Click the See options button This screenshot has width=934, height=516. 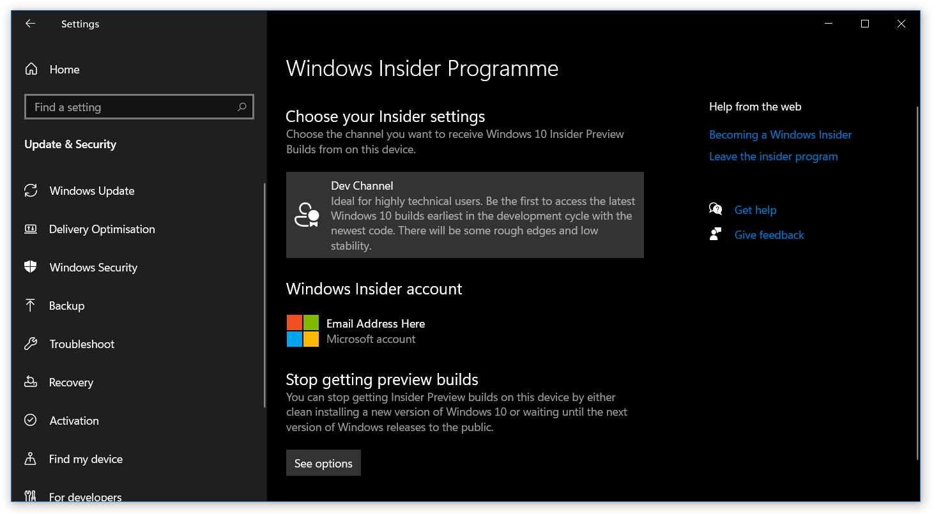pyautogui.click(x=323, y=463)
